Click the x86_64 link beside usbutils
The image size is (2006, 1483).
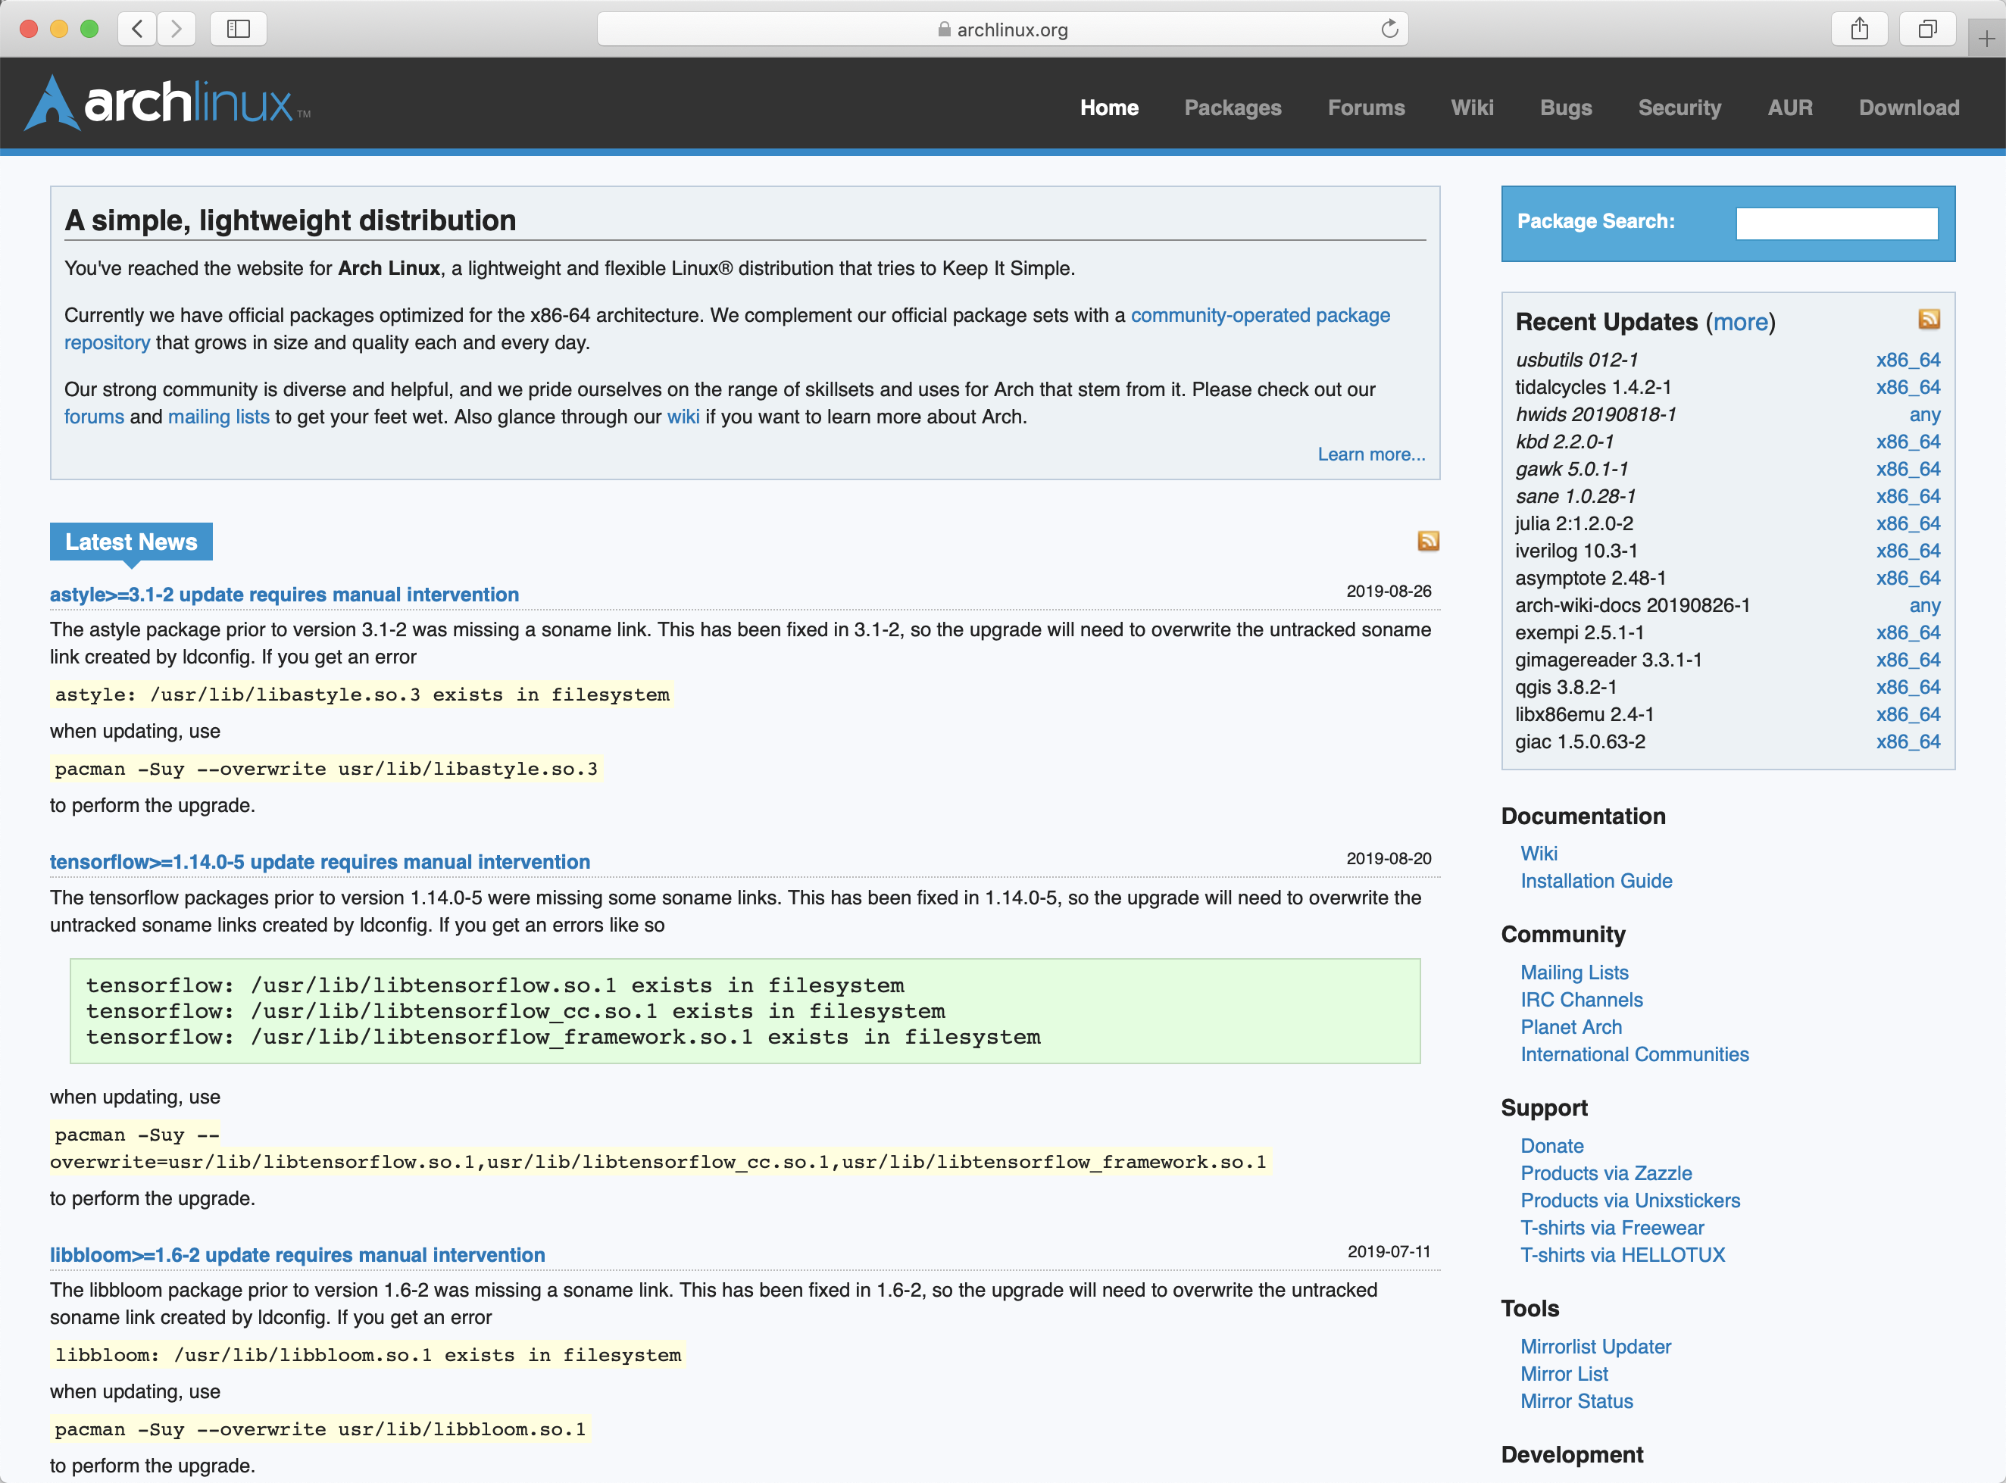pyautogui.click(x=1908, y=360)
